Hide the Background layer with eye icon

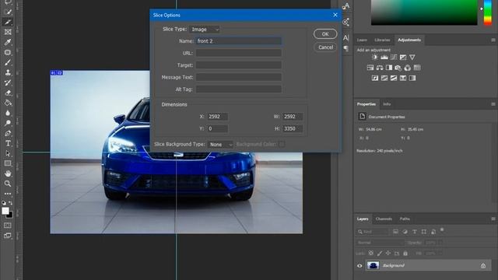pyautogui.click(x=359, y=266)
